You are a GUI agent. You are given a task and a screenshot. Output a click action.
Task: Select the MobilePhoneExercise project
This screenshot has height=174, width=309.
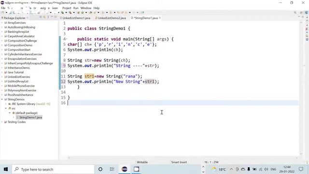pyautogui.click(x=21, y=86)
